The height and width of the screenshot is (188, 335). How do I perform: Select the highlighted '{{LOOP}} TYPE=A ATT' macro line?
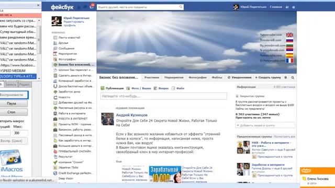[x=18, y=76]
